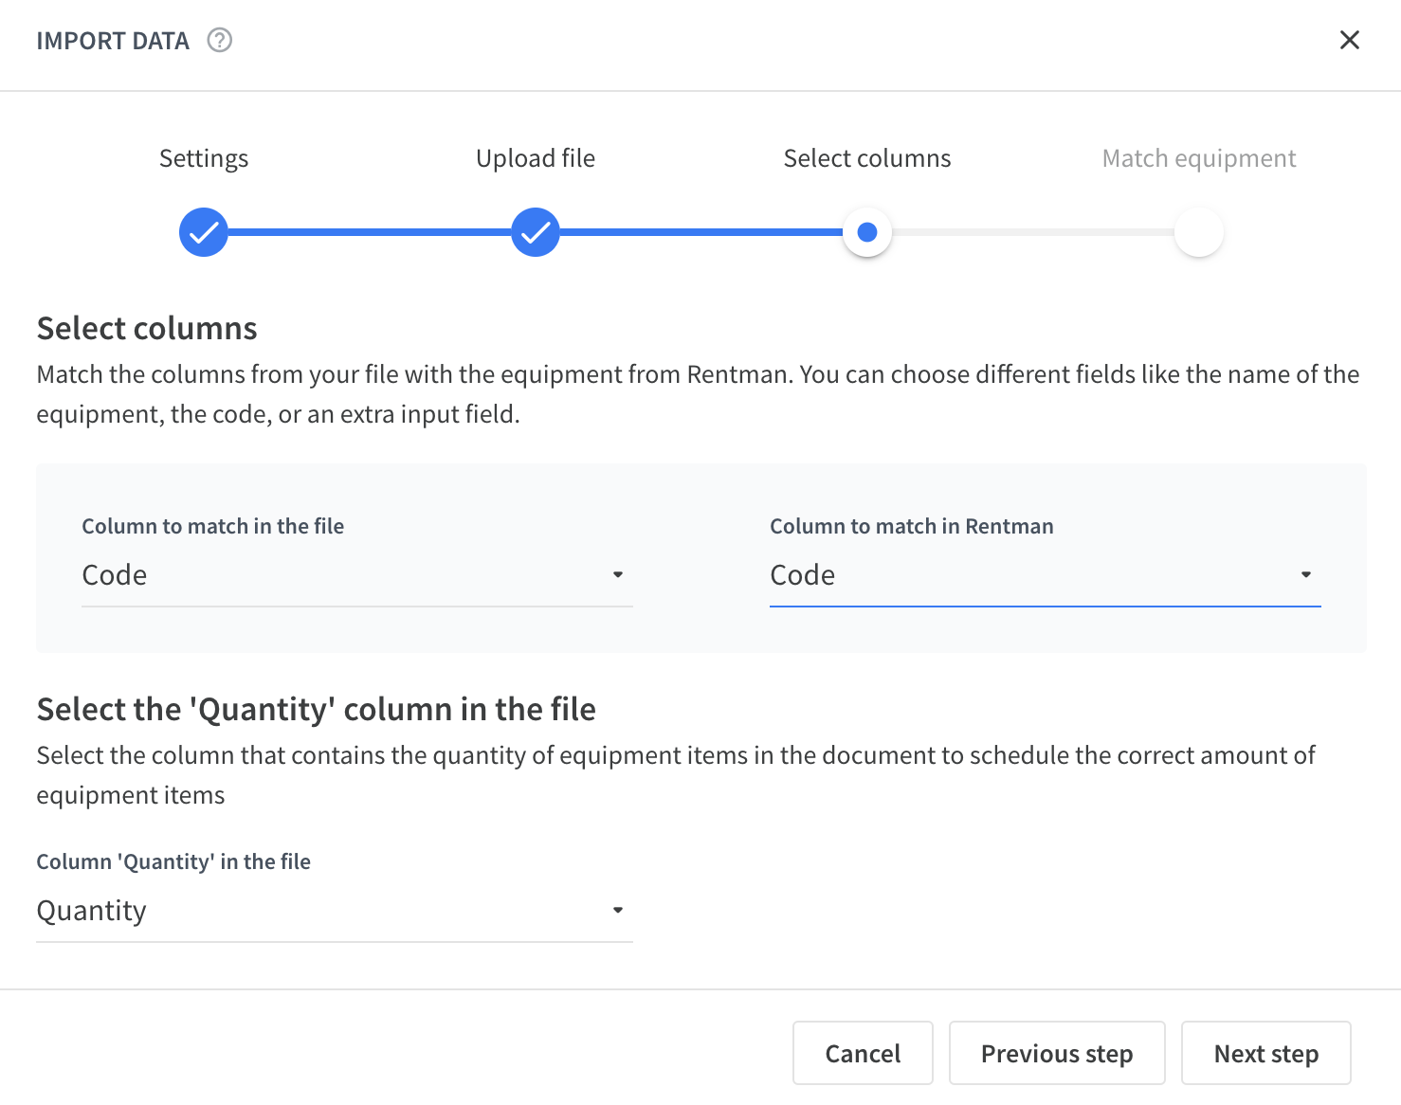Select the Settings step label
Viewport: 1401px width, 1105px height.
point(204,158)
